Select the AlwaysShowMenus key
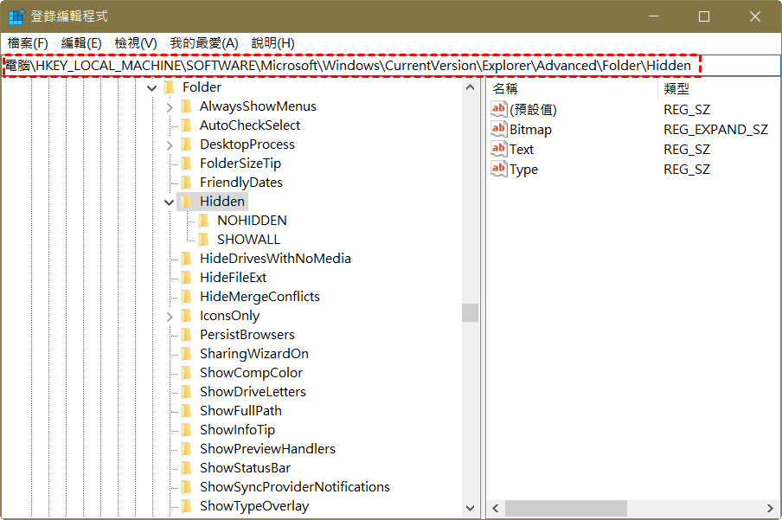This screenshot has width=782, height=520. point(258,106)
